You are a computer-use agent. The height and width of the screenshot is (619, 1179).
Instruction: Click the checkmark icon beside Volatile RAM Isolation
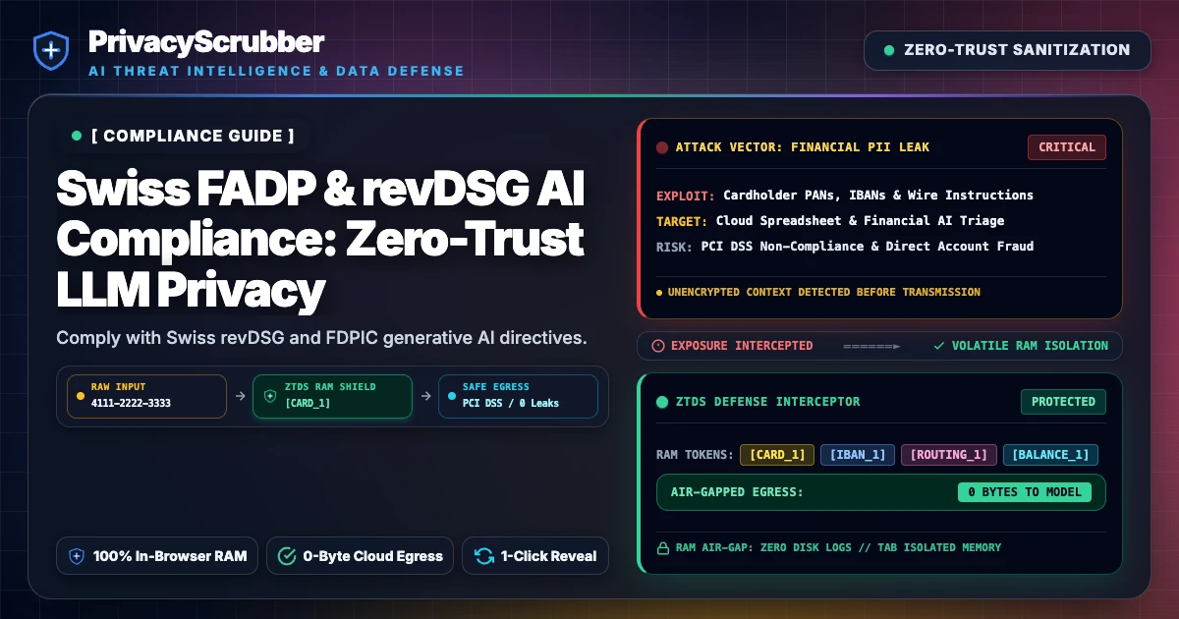[x=939, y=346]
